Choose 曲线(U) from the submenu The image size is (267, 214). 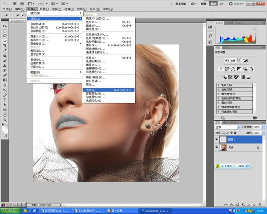(x=109, y=25)
